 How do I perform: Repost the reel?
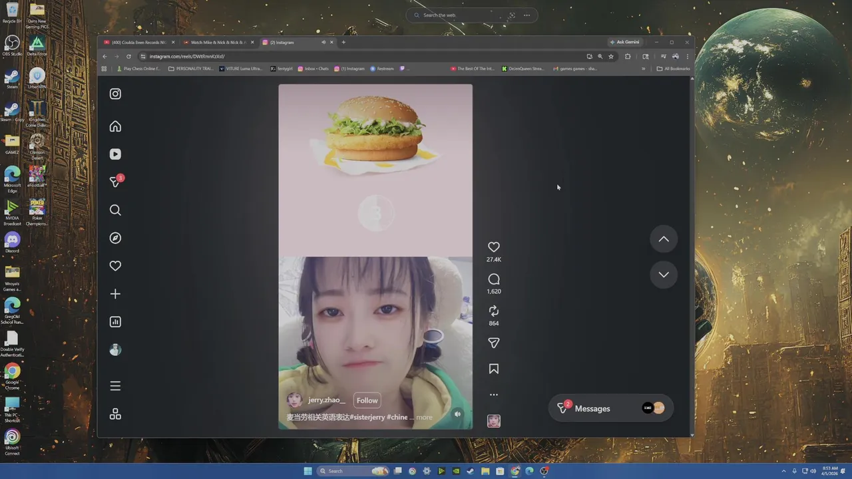pyautogui.click(x=494, y=311)
